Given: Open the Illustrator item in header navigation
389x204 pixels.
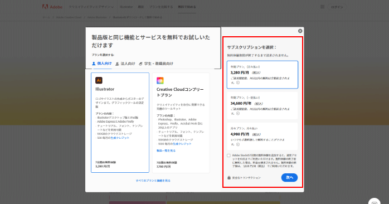Looking at the screenshot, I should coord(127,7).
